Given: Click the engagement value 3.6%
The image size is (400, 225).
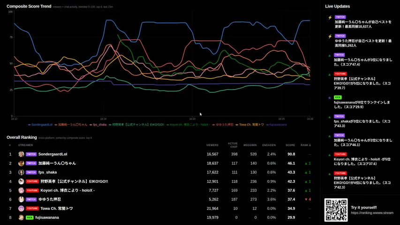Looking at the screenshot, I should [x=272, y=199].
